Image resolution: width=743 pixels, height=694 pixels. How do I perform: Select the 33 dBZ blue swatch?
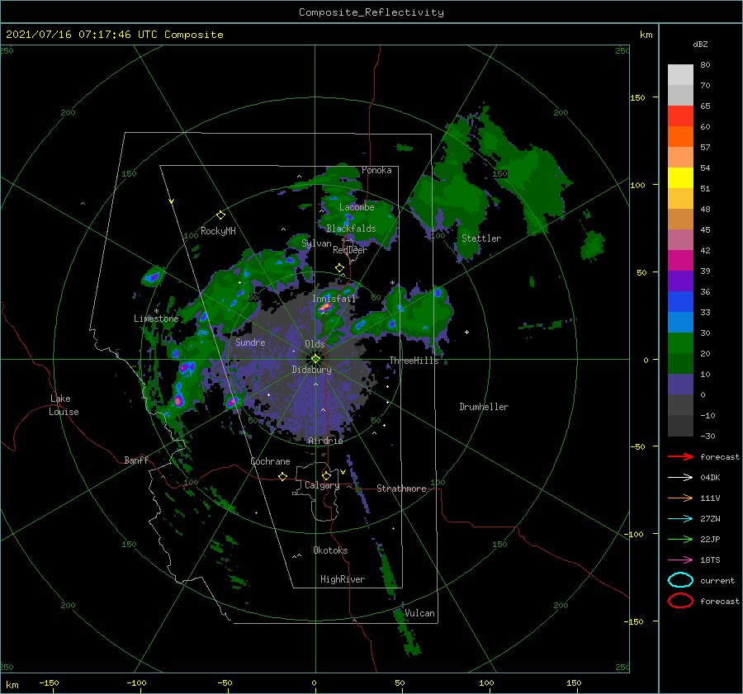pyautogui.click(x=680, y=322)
